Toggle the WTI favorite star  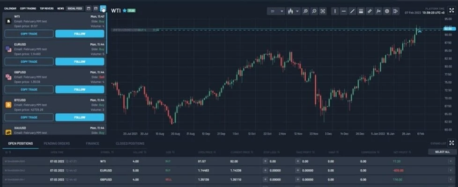point(125,10)
